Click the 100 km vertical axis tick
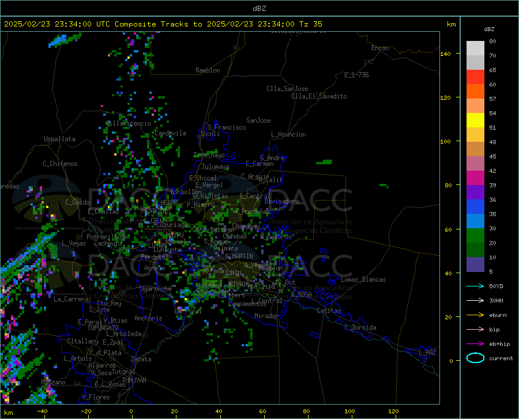 pos(445,141)
